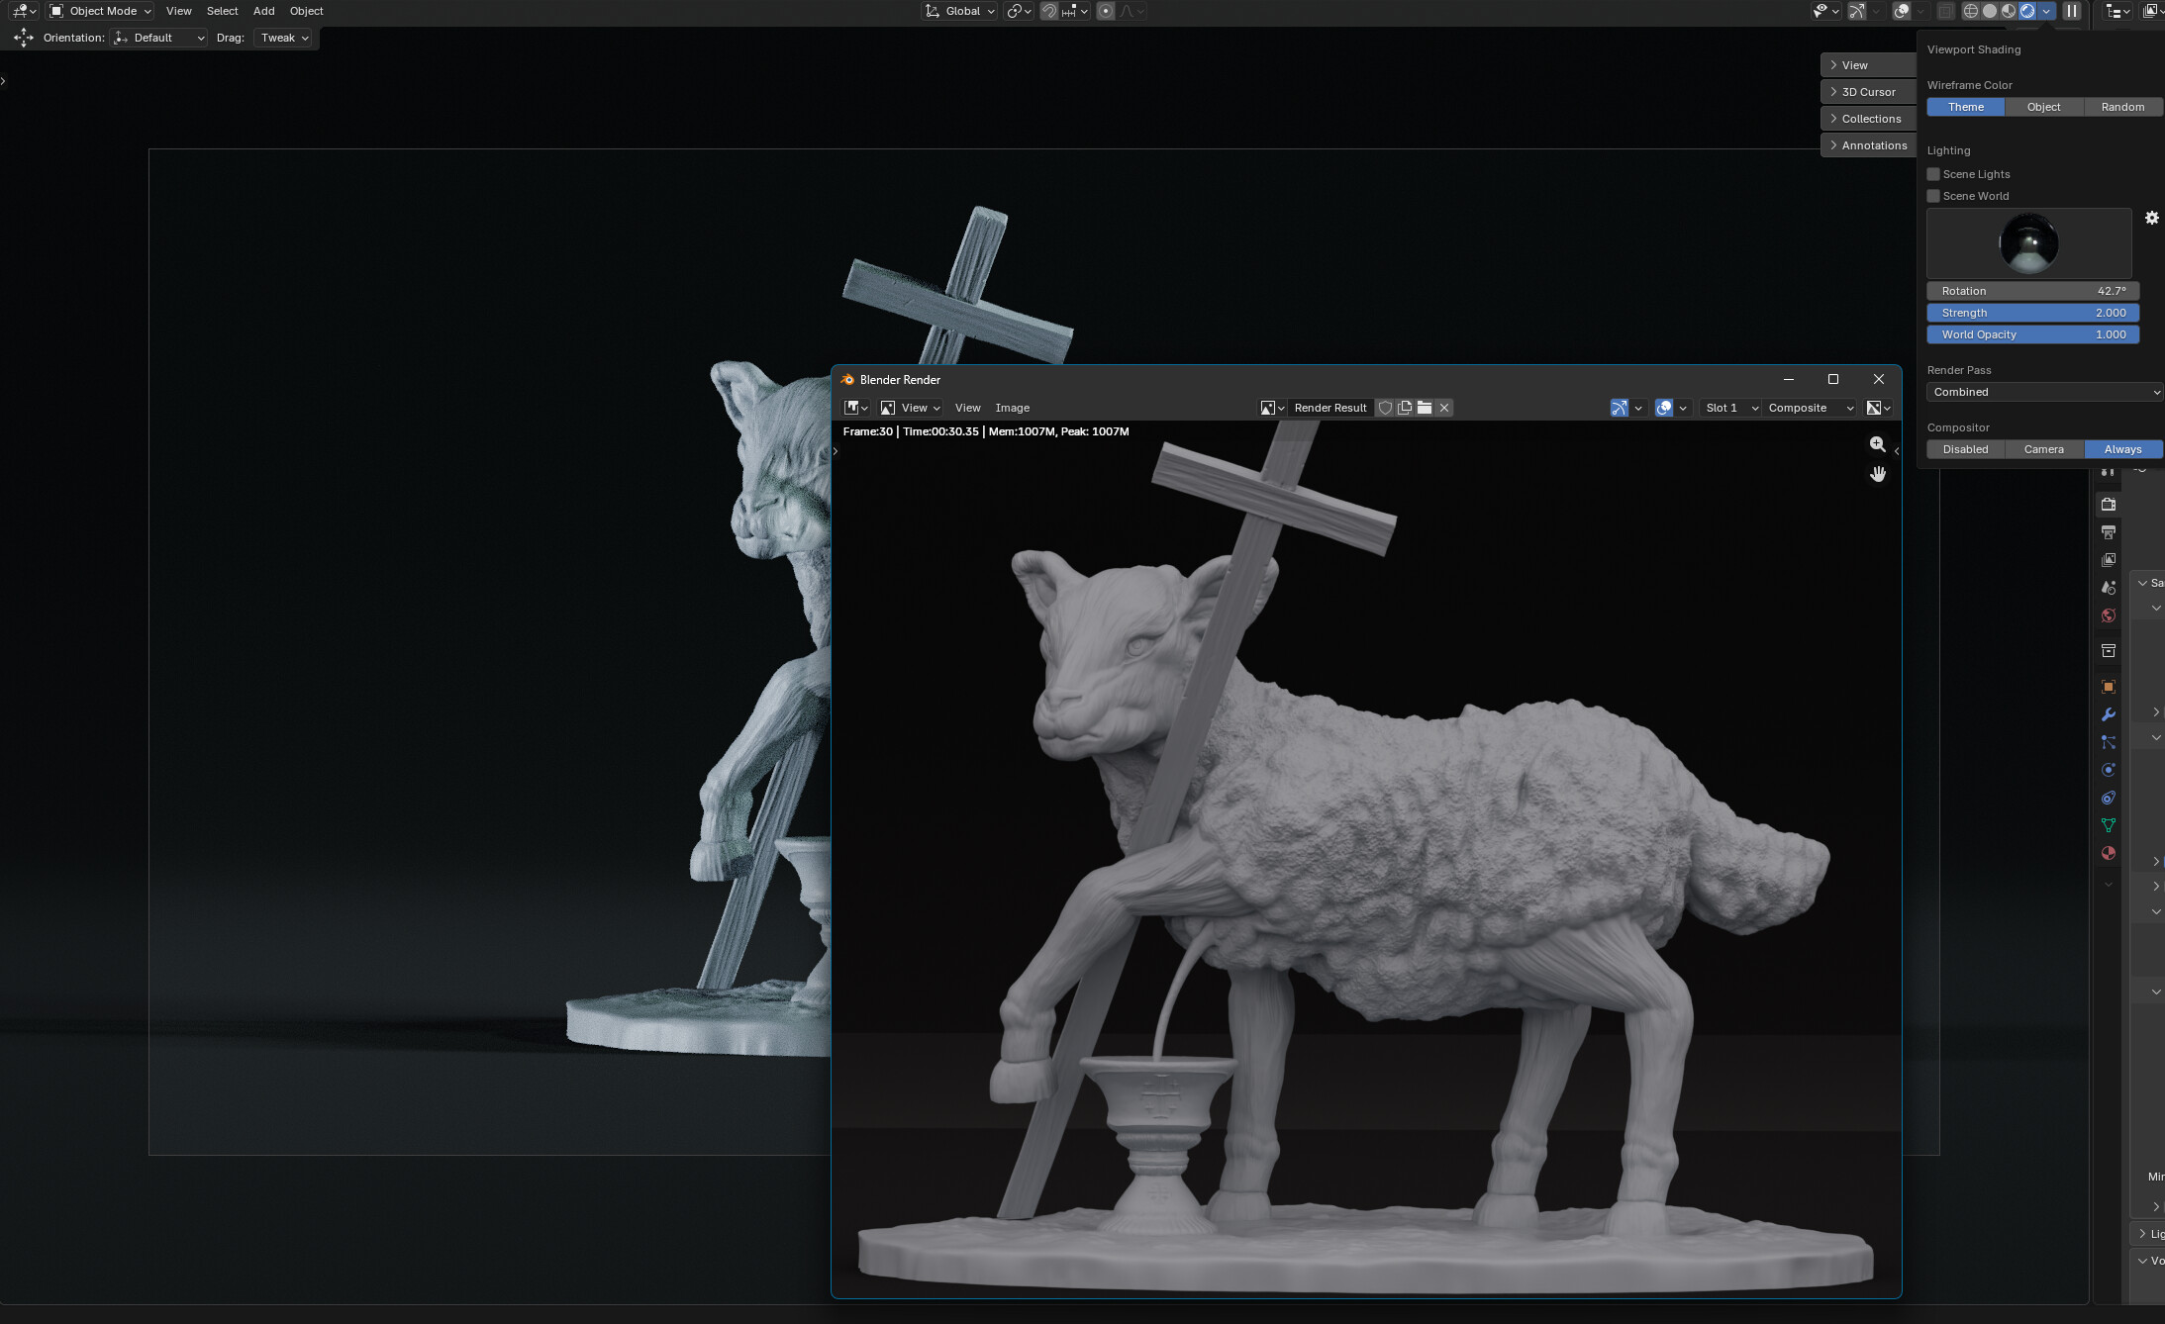Open the Image menu in the render window

tap(1012, 408)
